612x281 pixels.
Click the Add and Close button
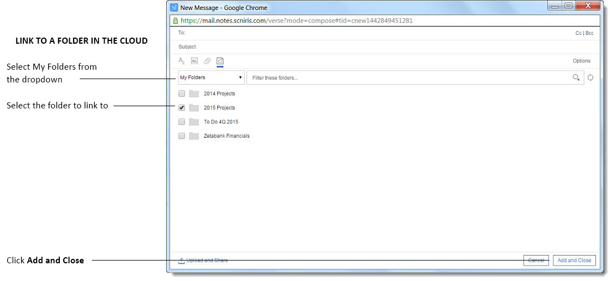click(574, 261)
